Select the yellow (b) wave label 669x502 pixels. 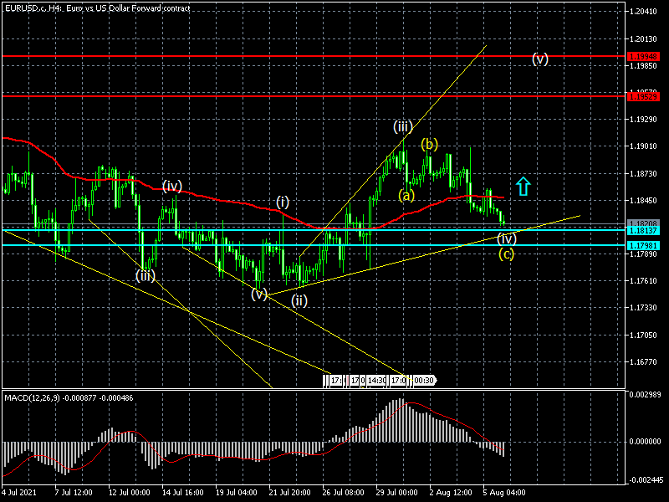click(429, 144)
